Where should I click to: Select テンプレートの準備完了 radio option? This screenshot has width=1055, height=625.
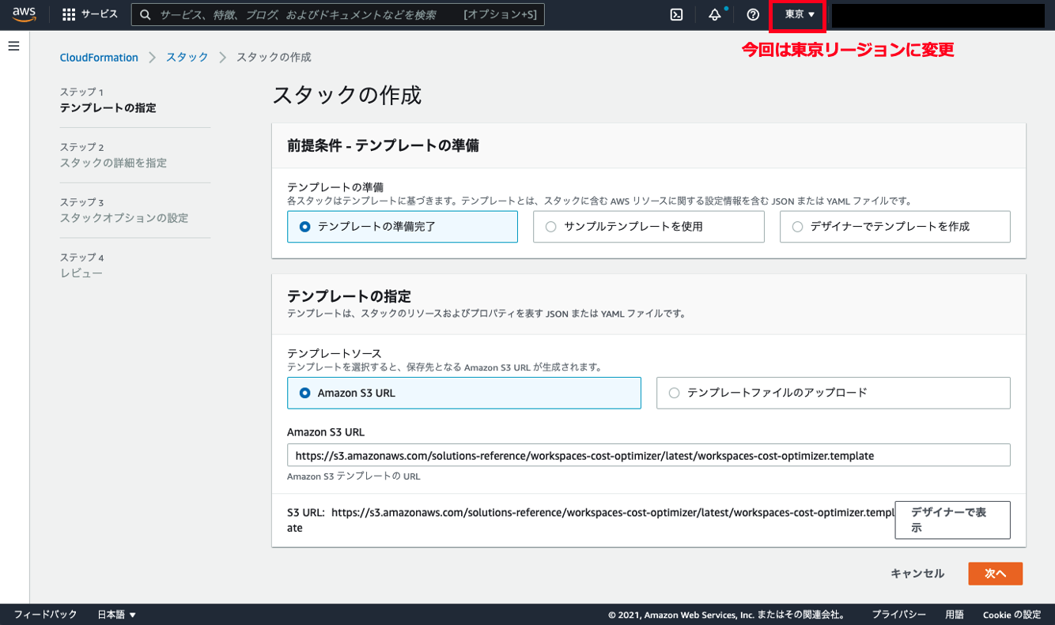[403, 227]
